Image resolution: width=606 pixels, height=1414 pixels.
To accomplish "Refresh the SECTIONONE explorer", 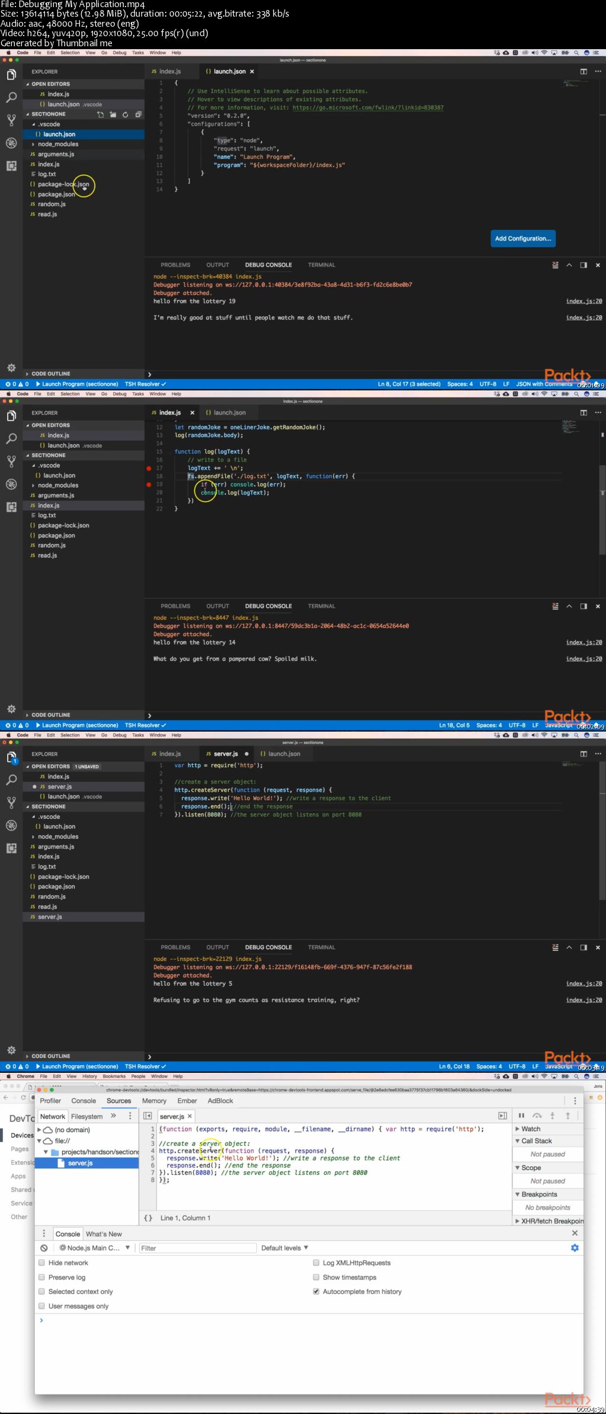I will coord(125,114).
